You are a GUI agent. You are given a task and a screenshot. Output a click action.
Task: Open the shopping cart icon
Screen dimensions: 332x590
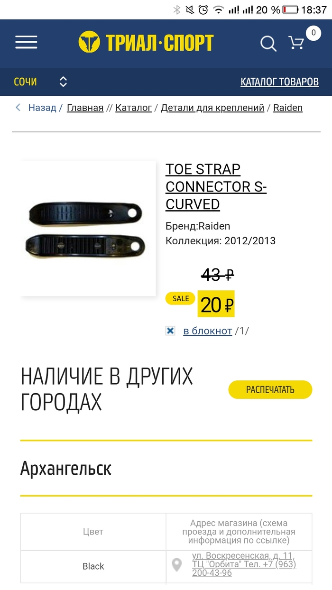[296, 43]
